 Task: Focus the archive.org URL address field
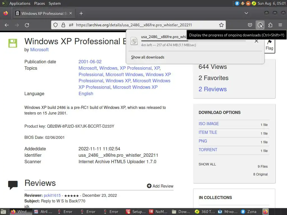point(134,25)
